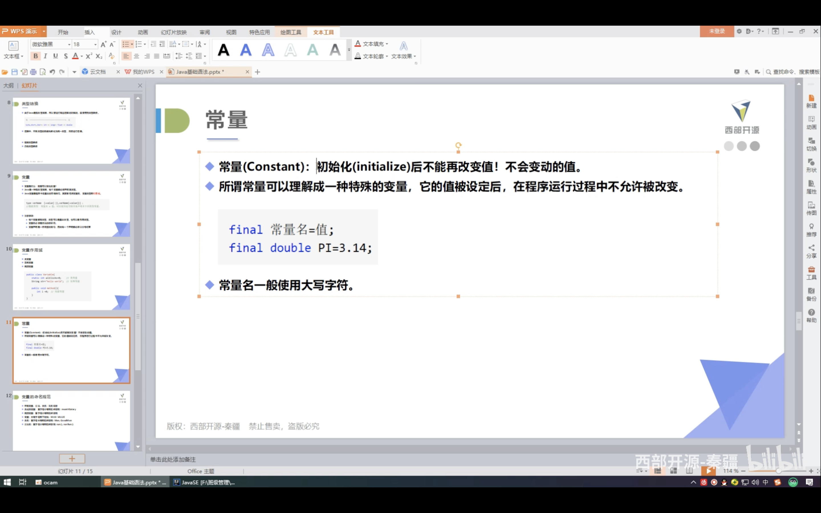Viewport: 821px width, 513px height.
Task: Click the print icon in quick toolbar
Action: click(33, 72)
